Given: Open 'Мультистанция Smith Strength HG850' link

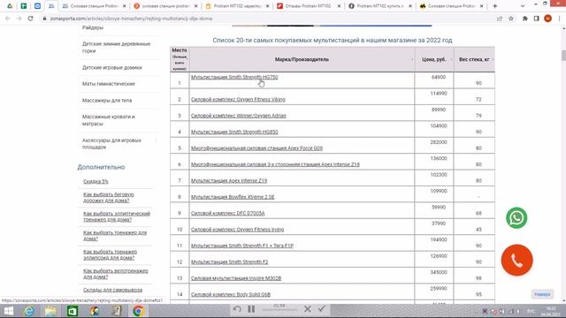Looking at the screenshot, I should 234,132.
